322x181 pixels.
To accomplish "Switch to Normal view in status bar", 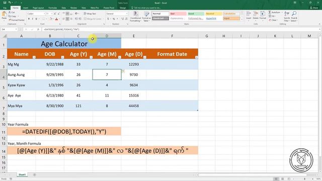I will point(276,179).
